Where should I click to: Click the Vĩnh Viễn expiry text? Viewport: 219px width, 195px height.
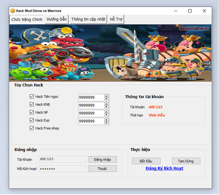(x=157, y=115)
